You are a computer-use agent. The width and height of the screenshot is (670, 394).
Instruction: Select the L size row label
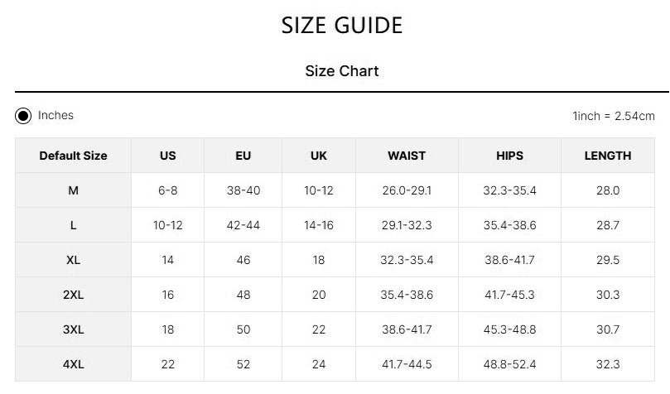point(73,225)
